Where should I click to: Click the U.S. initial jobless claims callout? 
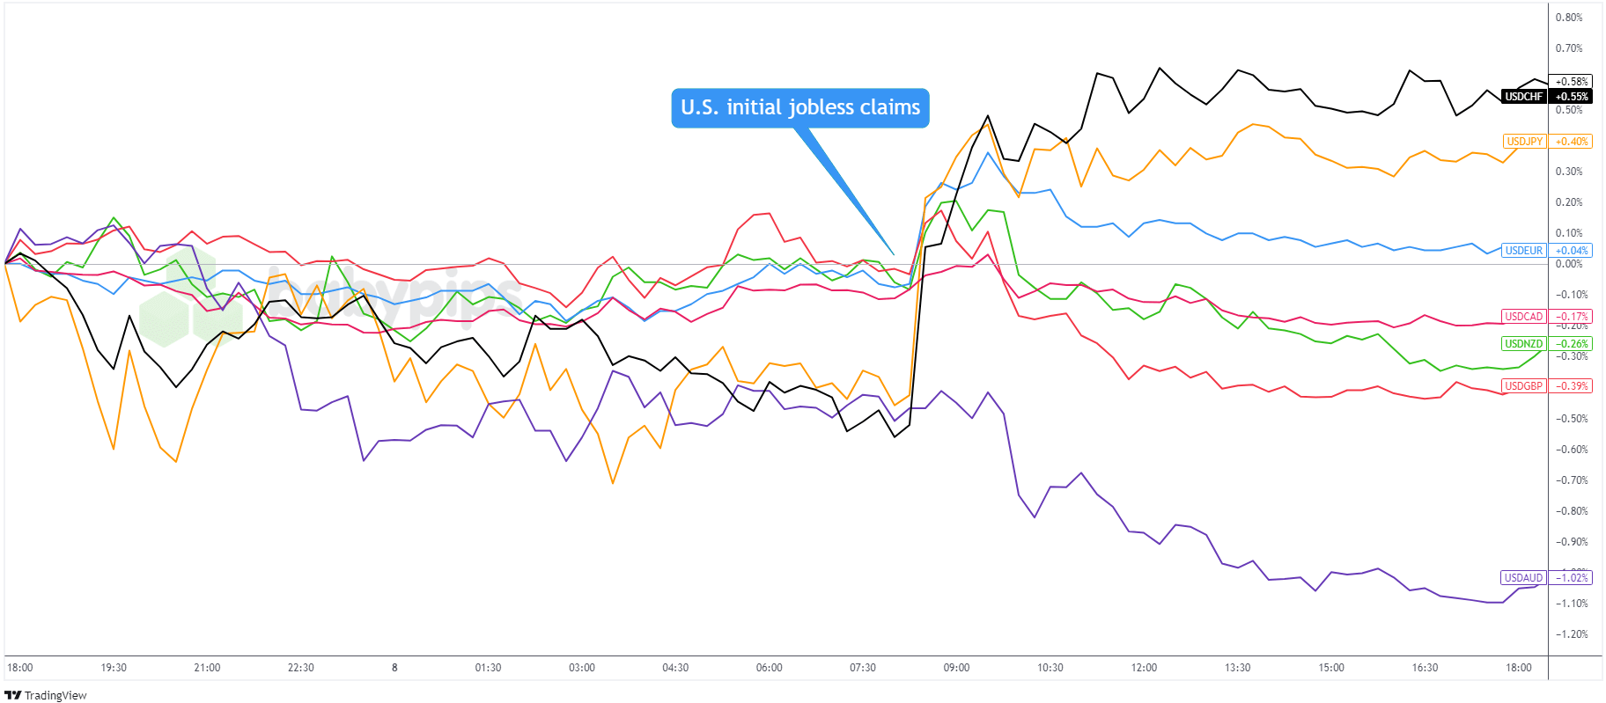pyautogui.click(x=799, y=107)
